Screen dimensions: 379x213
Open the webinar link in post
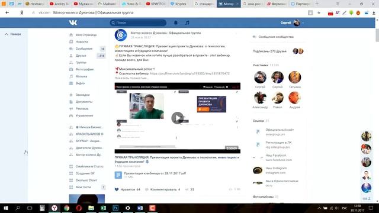click(189, 73)
